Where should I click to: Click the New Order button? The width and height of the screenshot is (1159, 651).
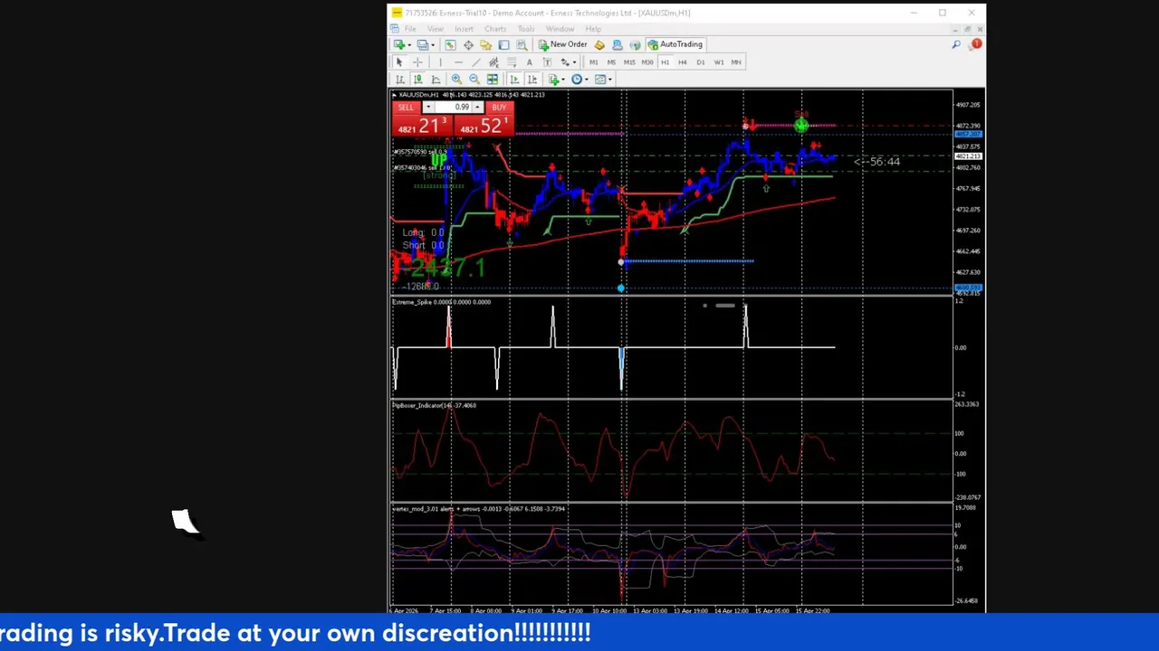click(x=562, y=44)
